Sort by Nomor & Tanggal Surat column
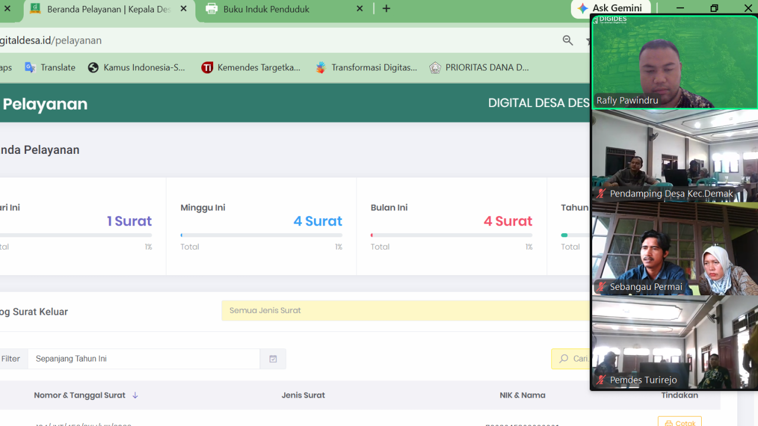Image resolution: width=758 pixels, height=426 pixels. click(86, 395)
